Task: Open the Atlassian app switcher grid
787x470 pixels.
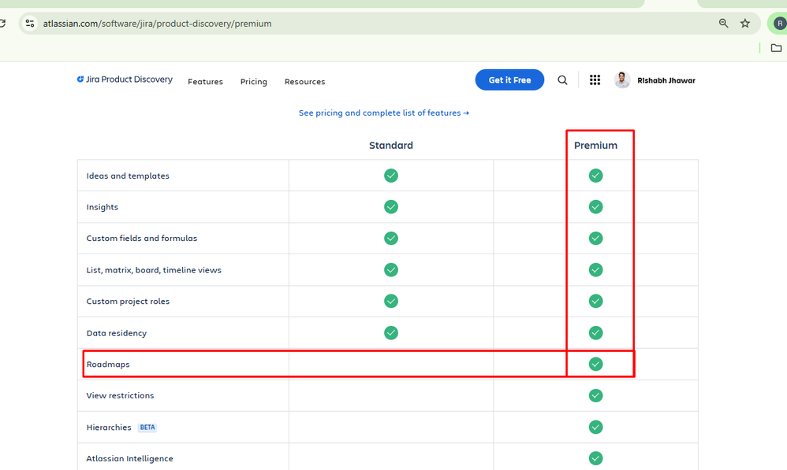Action: point(595,80)
